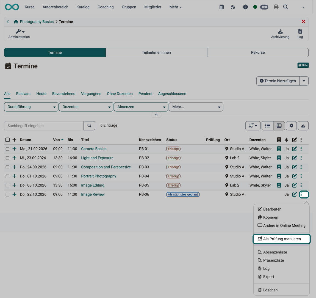Select the Image Editing row checkbox
This screenshot has width=316, height=298.
click(7, 185)
